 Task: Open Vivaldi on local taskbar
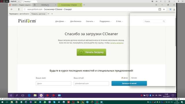(69, 102)
